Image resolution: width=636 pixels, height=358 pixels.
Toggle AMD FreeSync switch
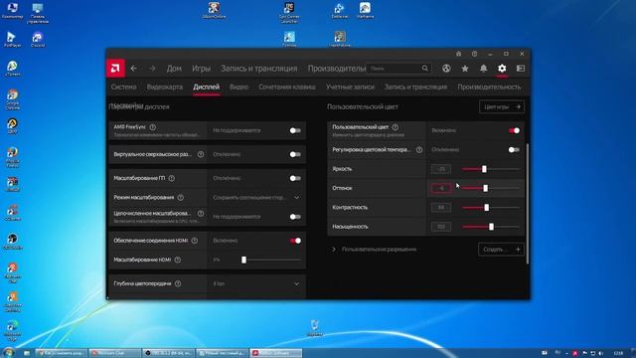(x=295, y=130)
